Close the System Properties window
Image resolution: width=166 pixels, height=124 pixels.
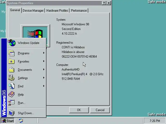[x=109, y=3]
